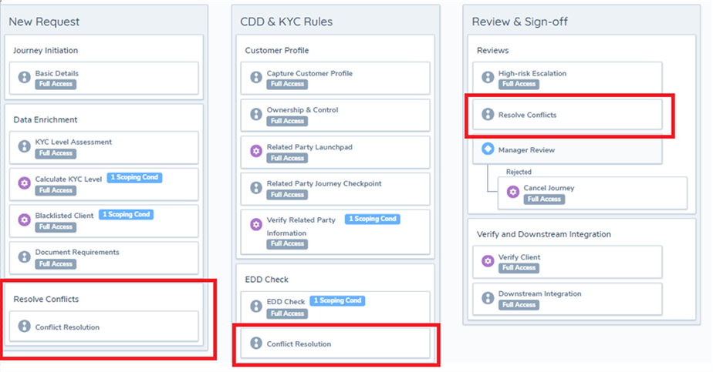Open Verify Related Party scoping condition badge

[x=372, y=220]
